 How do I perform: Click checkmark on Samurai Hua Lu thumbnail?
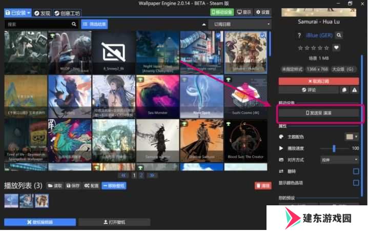point(262,35)
